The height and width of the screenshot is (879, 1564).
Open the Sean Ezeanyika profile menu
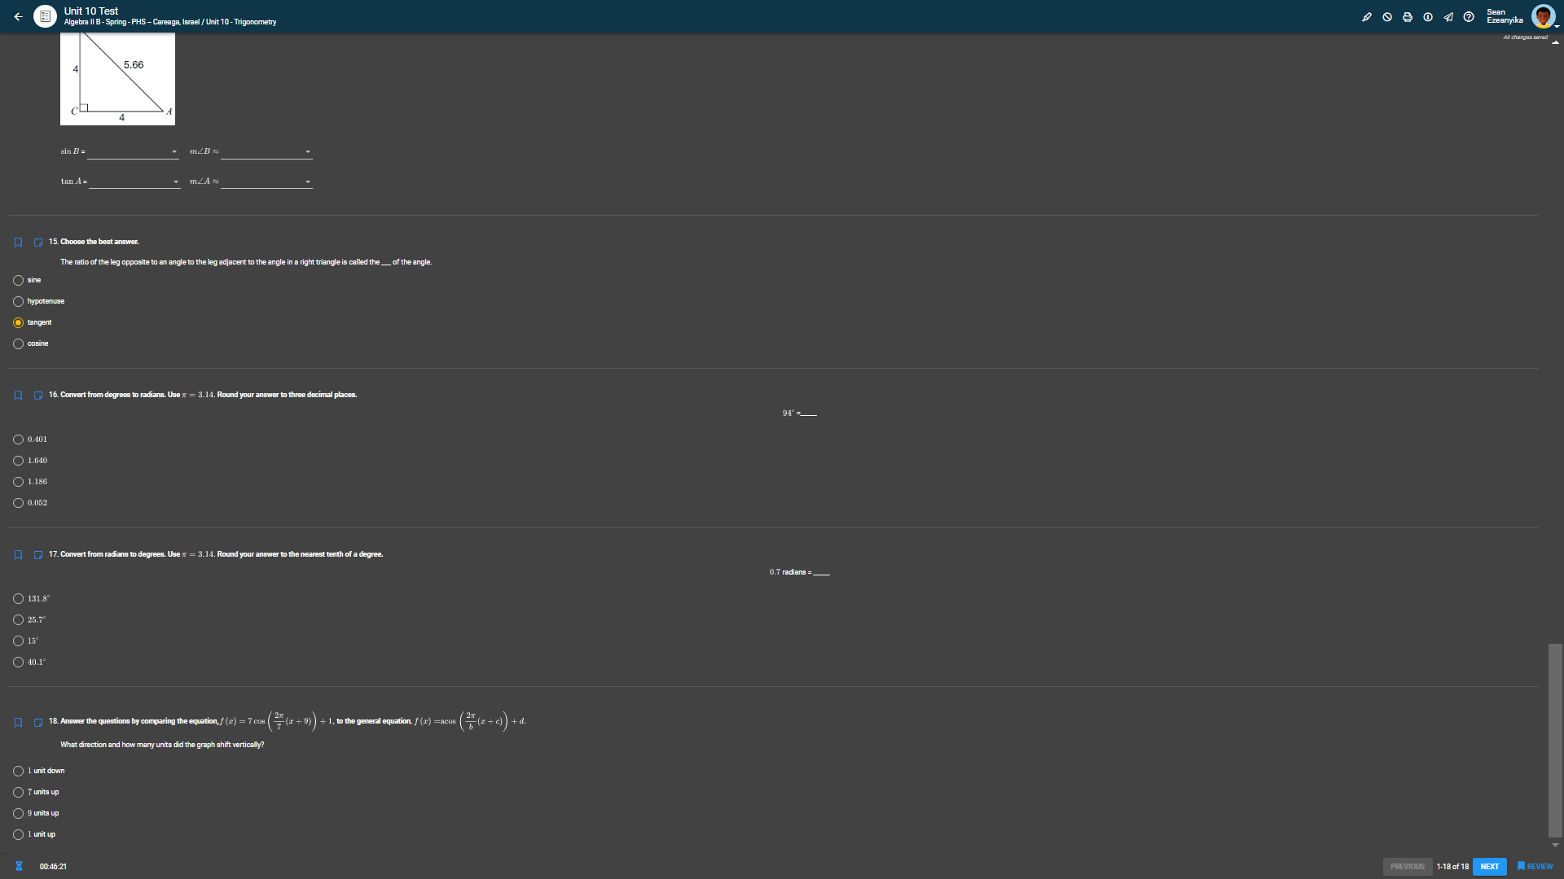pos(1543,16)
